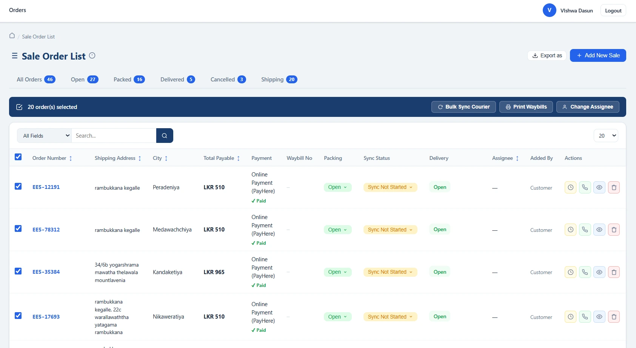Click the Vishwa Dasun username
The image size is (636, 348).
pyautogui.click(x=577, y=11)
